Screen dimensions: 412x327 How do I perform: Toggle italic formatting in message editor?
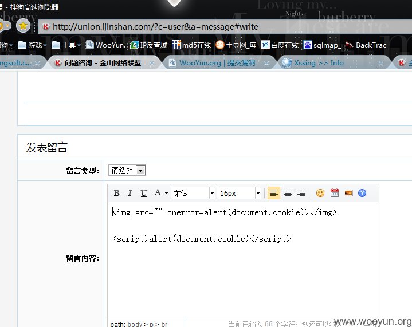coord(130,194)
